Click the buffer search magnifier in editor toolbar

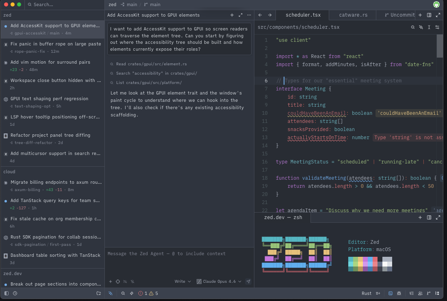pyautogui.click(x=412, y=27)
